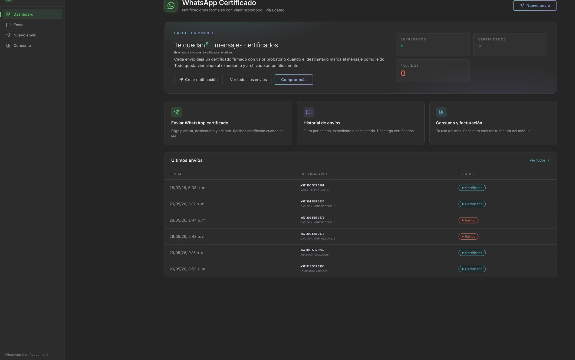Select the 29/05/26, 9:16 a. m. date cell
575x360 pixels.
coord(188,253)
